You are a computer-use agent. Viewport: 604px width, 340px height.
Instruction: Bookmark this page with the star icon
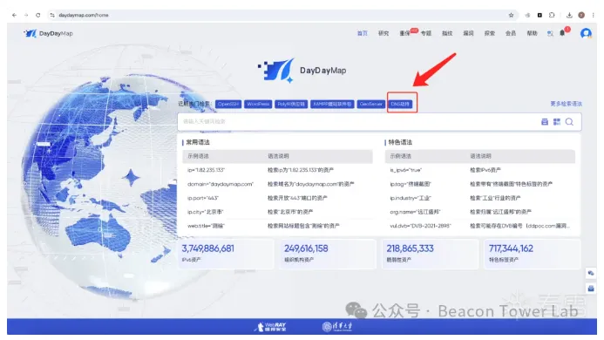point(511,15)
